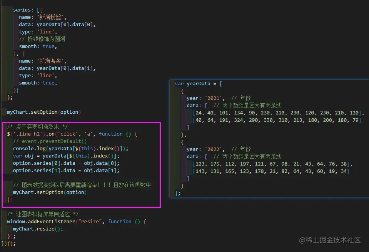The width and height of the screenshot is (369, 252).
Task: Click the number 213 in yearData
Action: click(298, 120)
